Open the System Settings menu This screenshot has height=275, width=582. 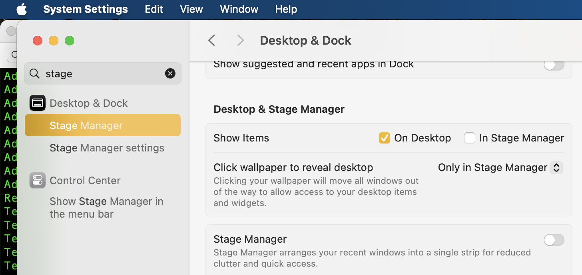[86, 9]
